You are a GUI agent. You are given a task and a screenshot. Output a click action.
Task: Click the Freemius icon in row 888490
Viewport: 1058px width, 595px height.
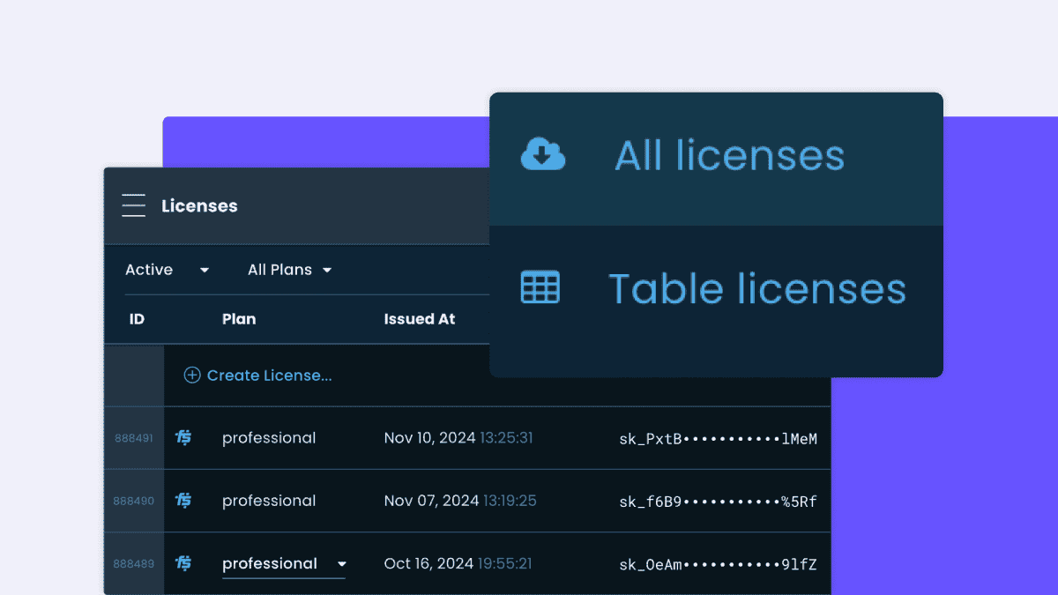pyautogui.click(x=183, y=501)
